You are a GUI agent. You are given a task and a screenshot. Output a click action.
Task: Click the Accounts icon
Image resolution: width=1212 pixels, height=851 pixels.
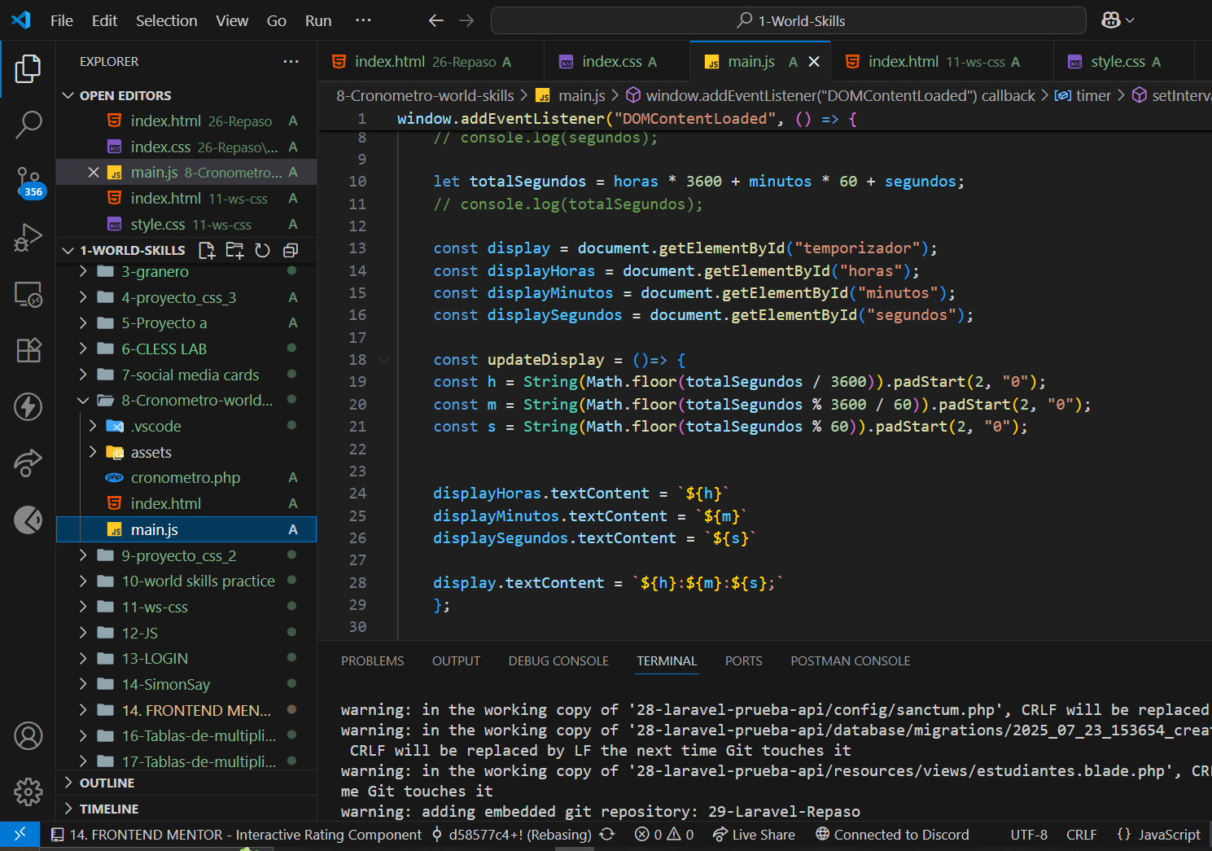28,736
